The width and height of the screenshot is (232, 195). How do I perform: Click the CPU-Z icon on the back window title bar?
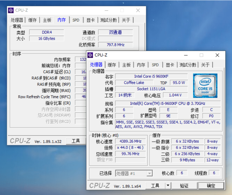tap(11, 10)
